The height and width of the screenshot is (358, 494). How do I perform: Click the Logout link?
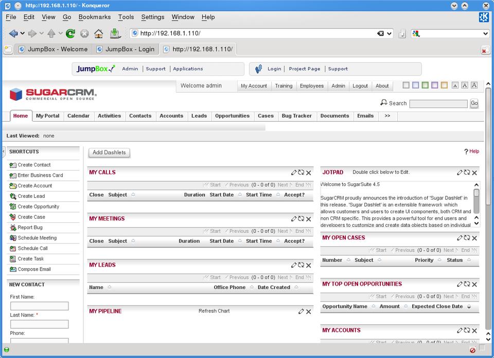(x=360, y=86)
